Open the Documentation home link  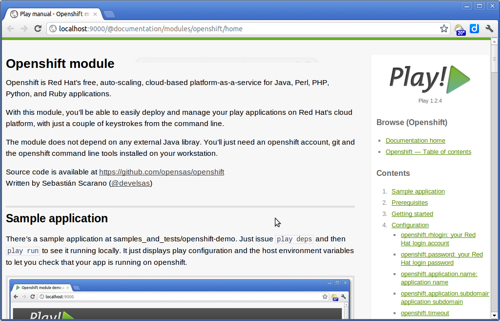tap(416, 141)
